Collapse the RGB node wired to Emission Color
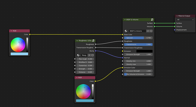196x107 pixels. coord(77,78)
